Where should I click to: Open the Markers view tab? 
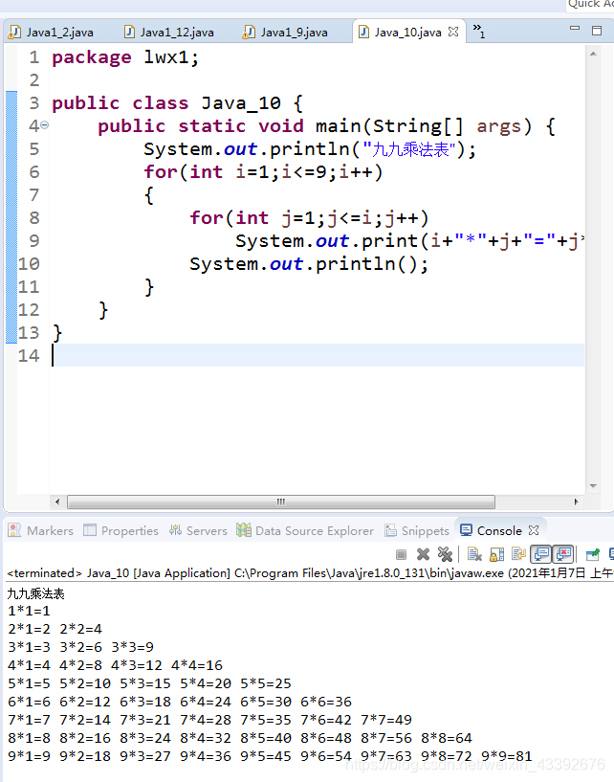click(x=41, y=530)
